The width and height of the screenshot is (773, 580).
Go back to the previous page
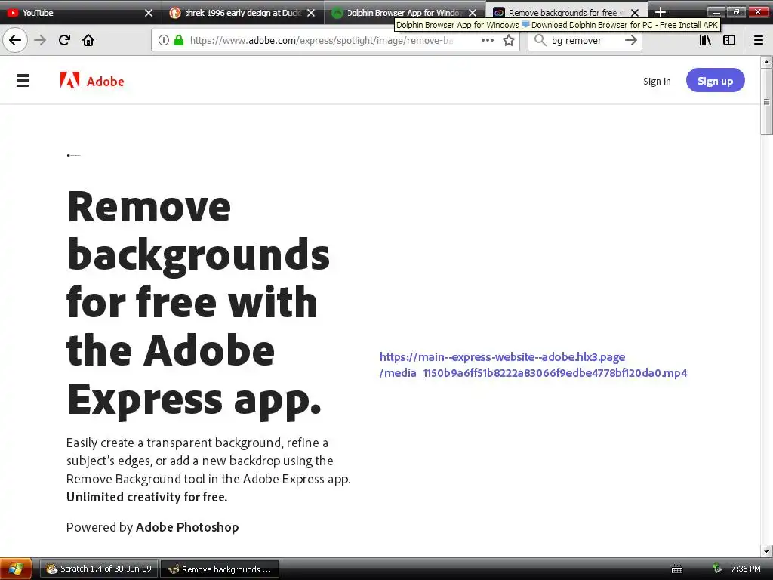(x=15, y=40)
